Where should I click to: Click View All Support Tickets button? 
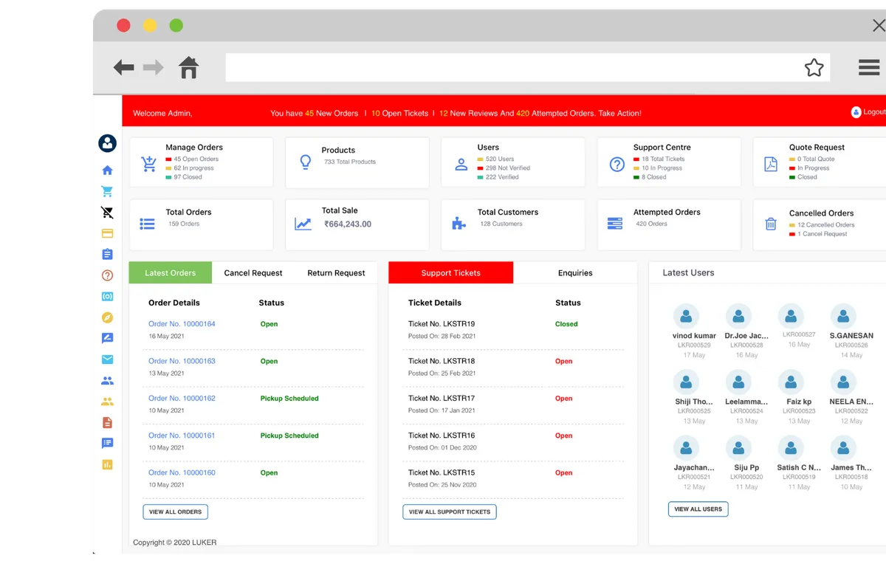[450, 512]
